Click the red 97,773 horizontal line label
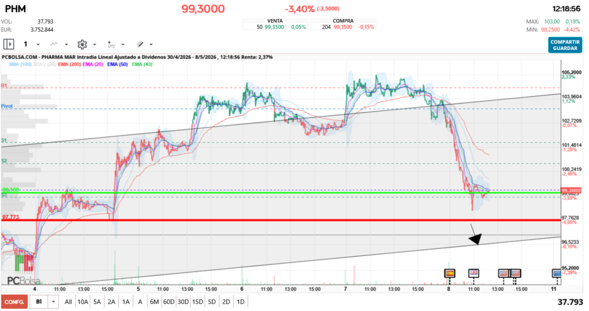Screen dimensions: 589x311 (x=11, y=217)
